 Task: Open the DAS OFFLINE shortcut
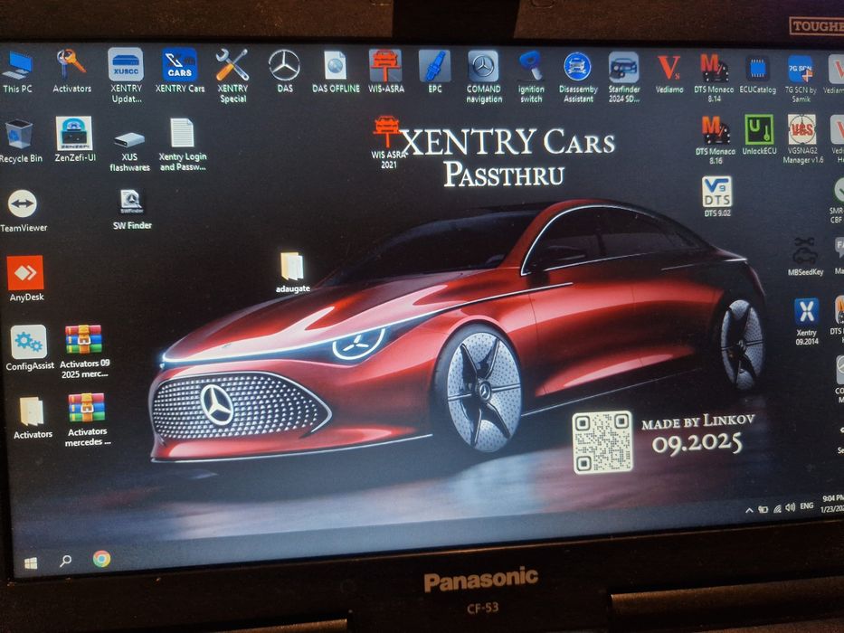point(336,71)
